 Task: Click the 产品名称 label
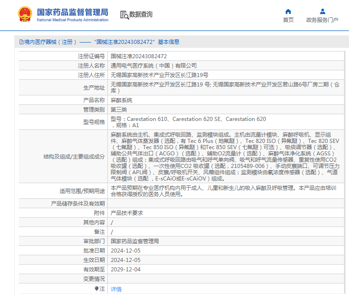94,100
